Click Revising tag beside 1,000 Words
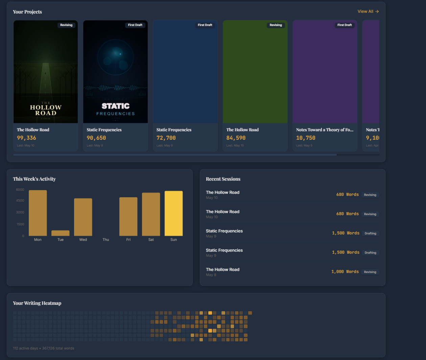Viewport: 426px width, 360px height. 370,272
